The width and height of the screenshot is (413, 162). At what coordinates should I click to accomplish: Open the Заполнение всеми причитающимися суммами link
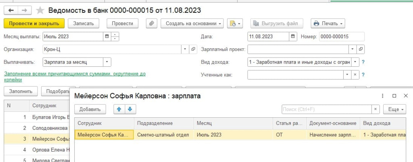[75, 77]
